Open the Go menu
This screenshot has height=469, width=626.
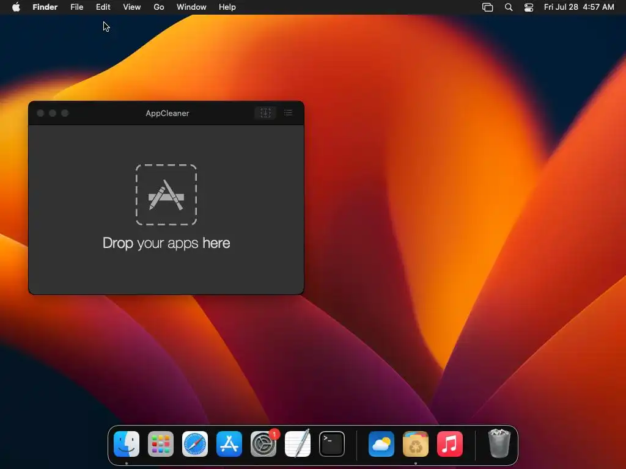point(159,7)
